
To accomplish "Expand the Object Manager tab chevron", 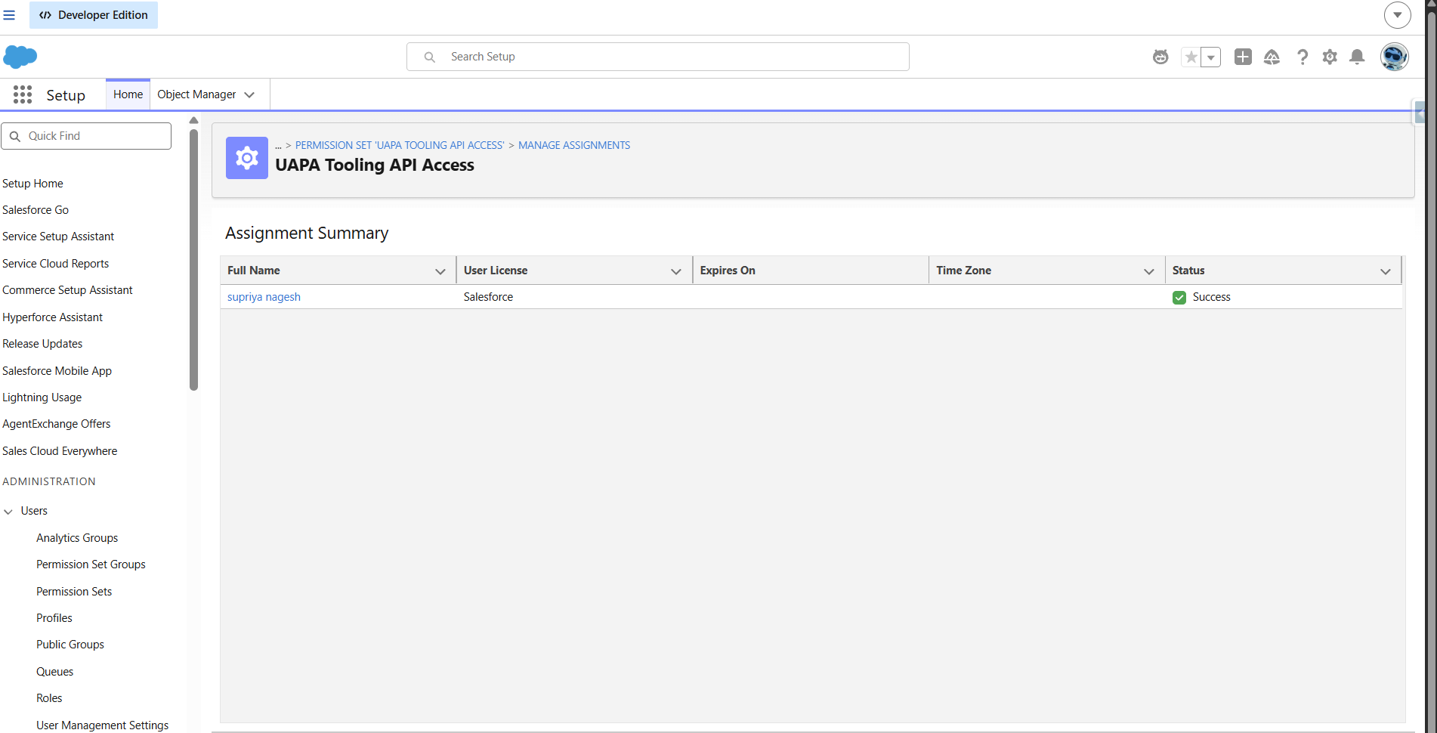I will click(x=249, y=94).
